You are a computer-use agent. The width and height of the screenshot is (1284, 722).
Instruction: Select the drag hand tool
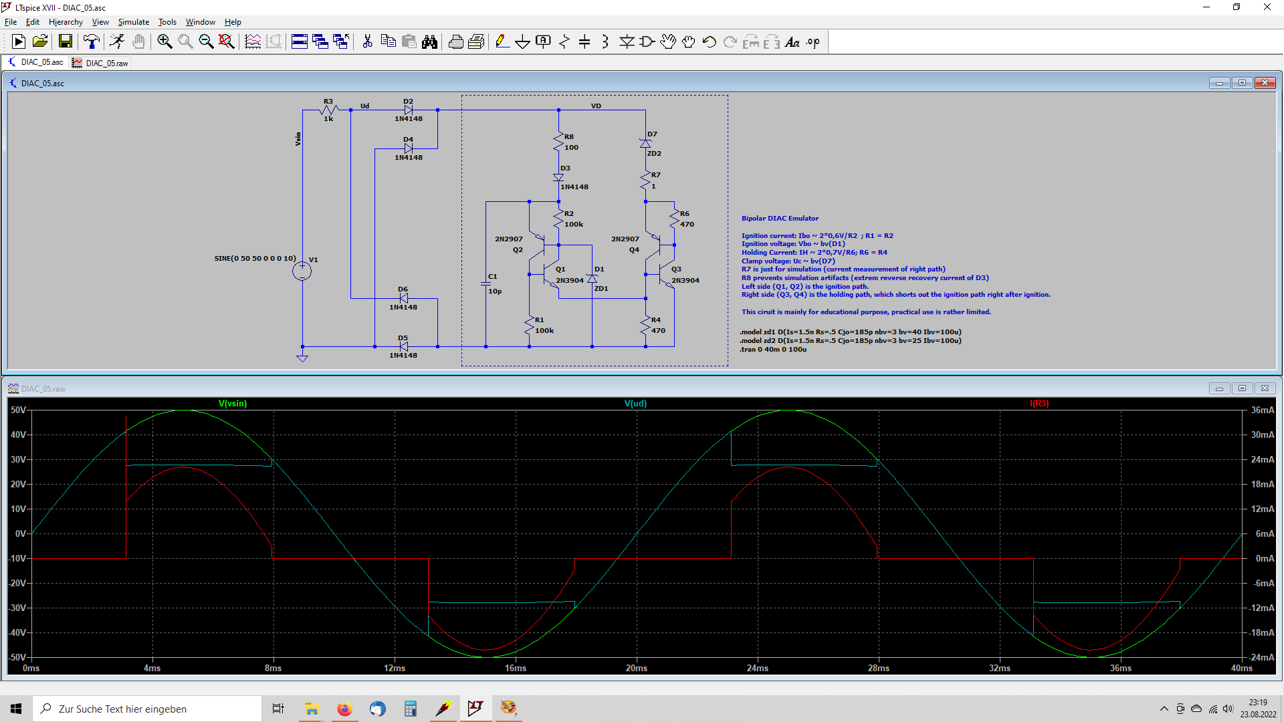point(689,41)
